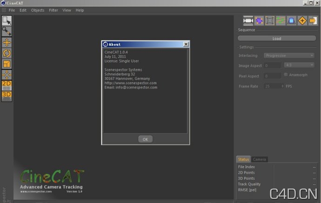
Task: Minimize the CineCAT main window
Action: coord(305,3)
